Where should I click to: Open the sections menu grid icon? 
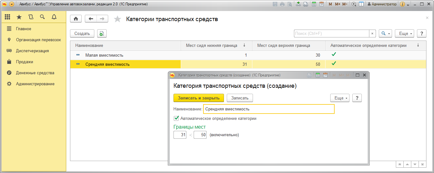pyautogui.click(x=8, y=17)
